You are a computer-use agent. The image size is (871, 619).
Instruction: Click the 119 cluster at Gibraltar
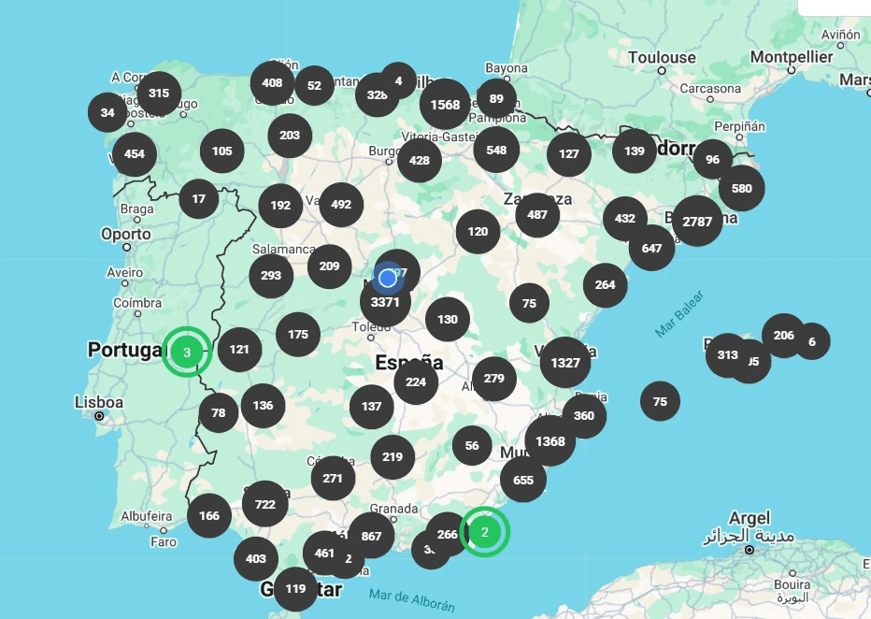point(295,588)
